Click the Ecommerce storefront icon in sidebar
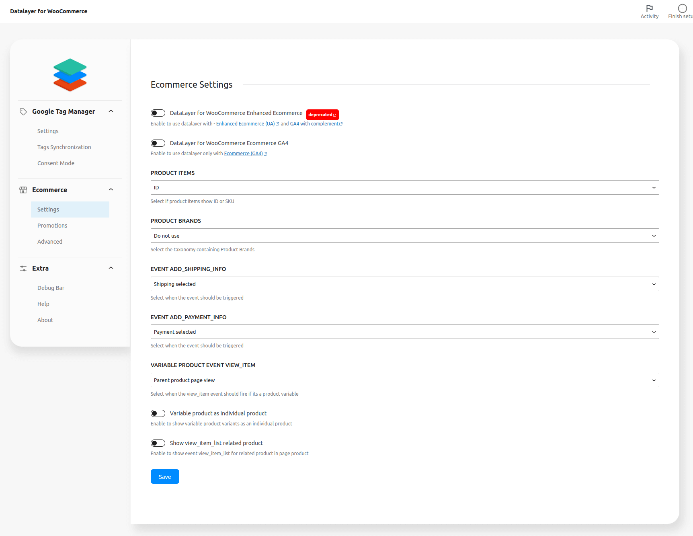This screenshot has height=536, width=693. (x=23, y=190)
